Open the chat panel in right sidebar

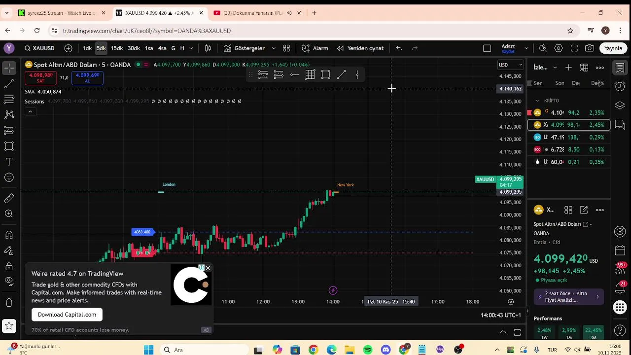(620, 125)
